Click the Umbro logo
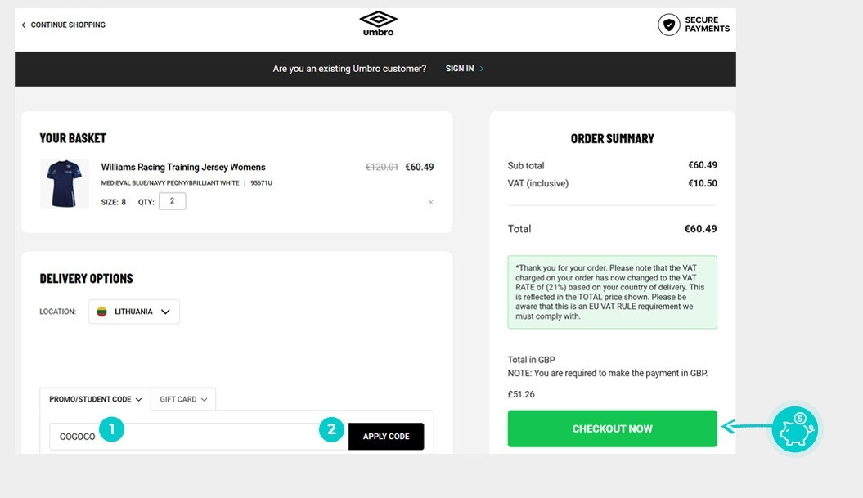 click(378, 23)
